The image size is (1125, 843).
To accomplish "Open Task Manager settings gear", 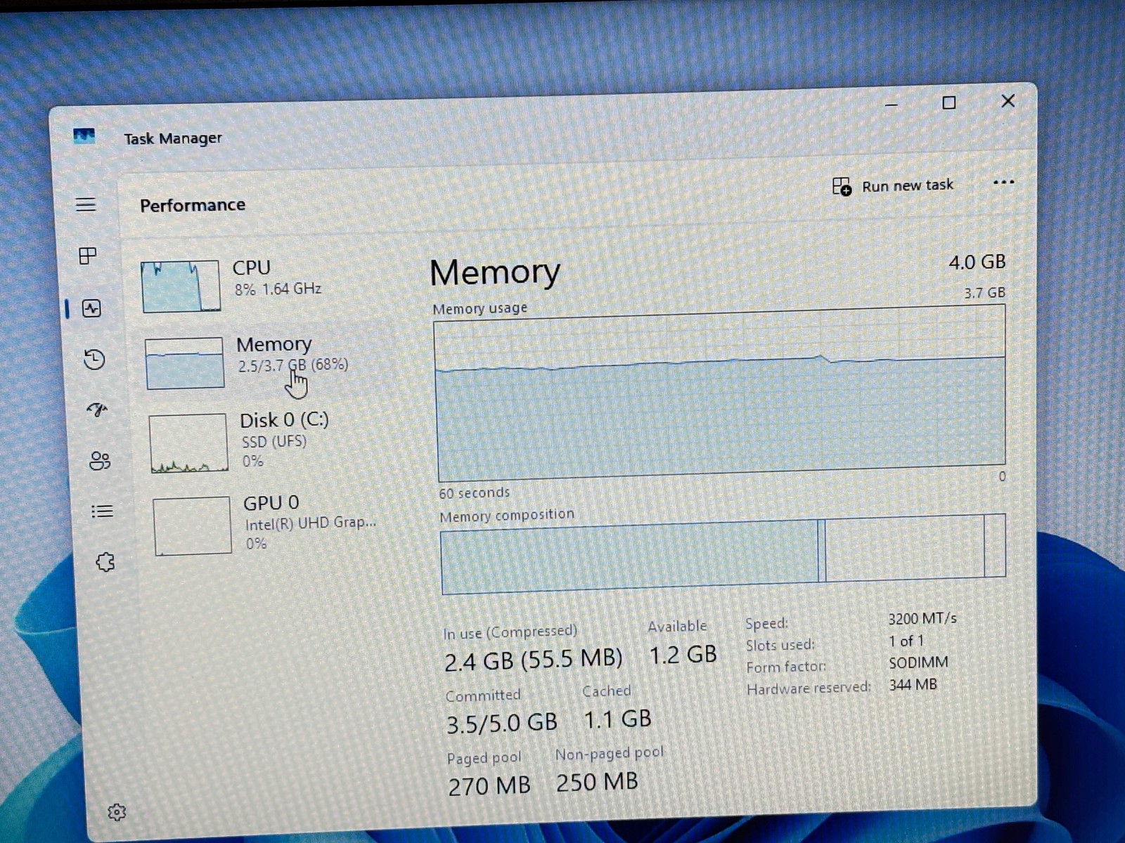I will click(x=117, y=812).
